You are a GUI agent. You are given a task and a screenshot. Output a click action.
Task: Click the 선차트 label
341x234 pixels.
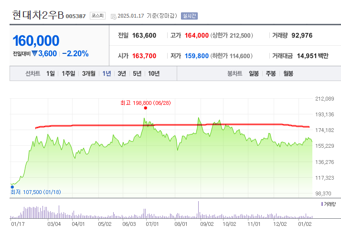coord(33,73)
